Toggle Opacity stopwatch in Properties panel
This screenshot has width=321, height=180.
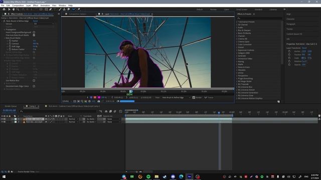(289, 64)
